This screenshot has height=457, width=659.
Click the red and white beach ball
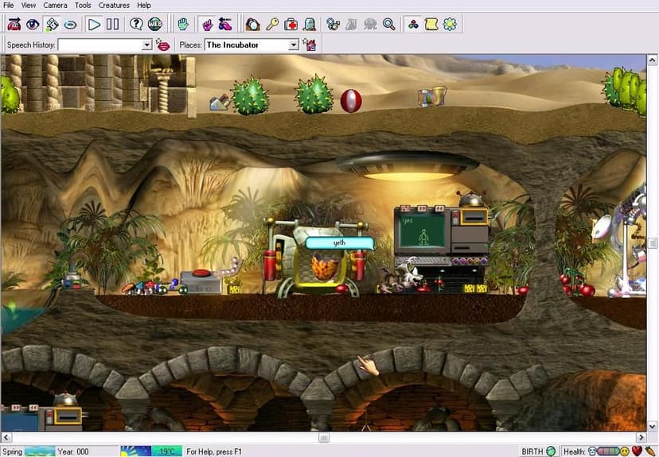tap(351, 101)
